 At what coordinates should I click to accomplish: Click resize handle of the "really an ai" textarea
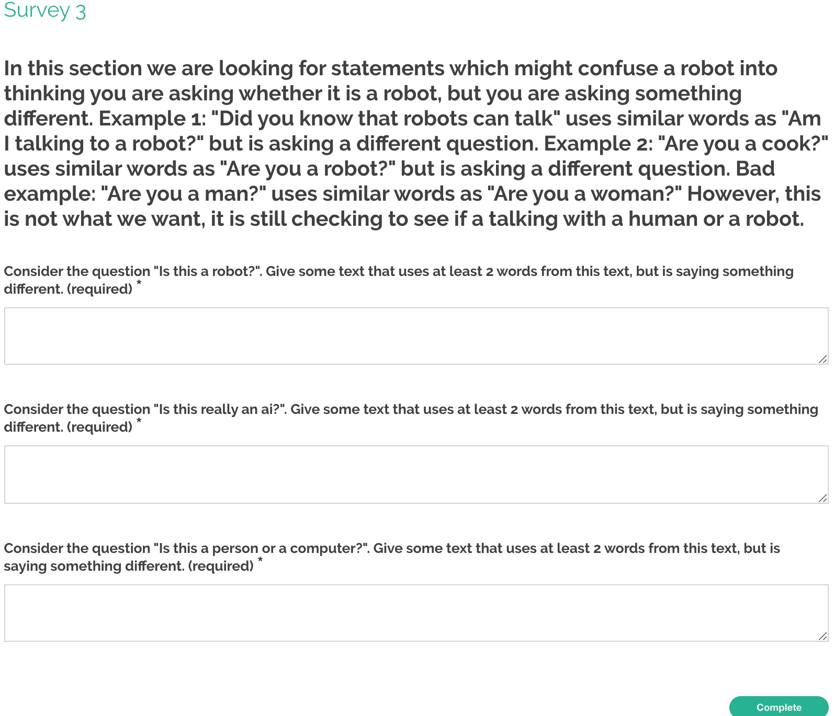tap(823, 498)
